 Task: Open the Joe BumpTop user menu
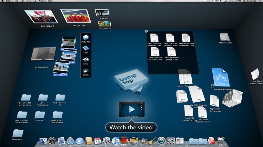coord(250,1)
